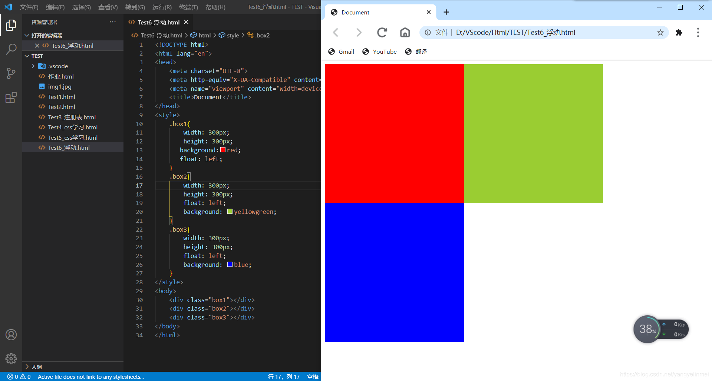Open the 编辑(E) menu
Viewport: 712px width, 381px height.
(55, 7)
